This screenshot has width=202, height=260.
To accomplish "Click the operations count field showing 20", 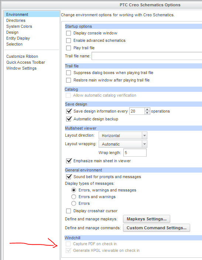I will tap(137, 111).
